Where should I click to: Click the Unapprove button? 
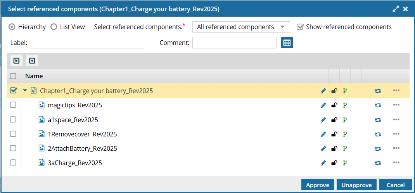[356, 185]
